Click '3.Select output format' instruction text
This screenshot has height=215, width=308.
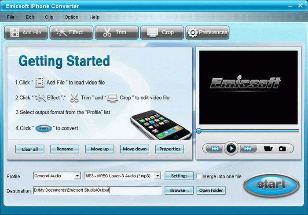[x=63, y=112]
